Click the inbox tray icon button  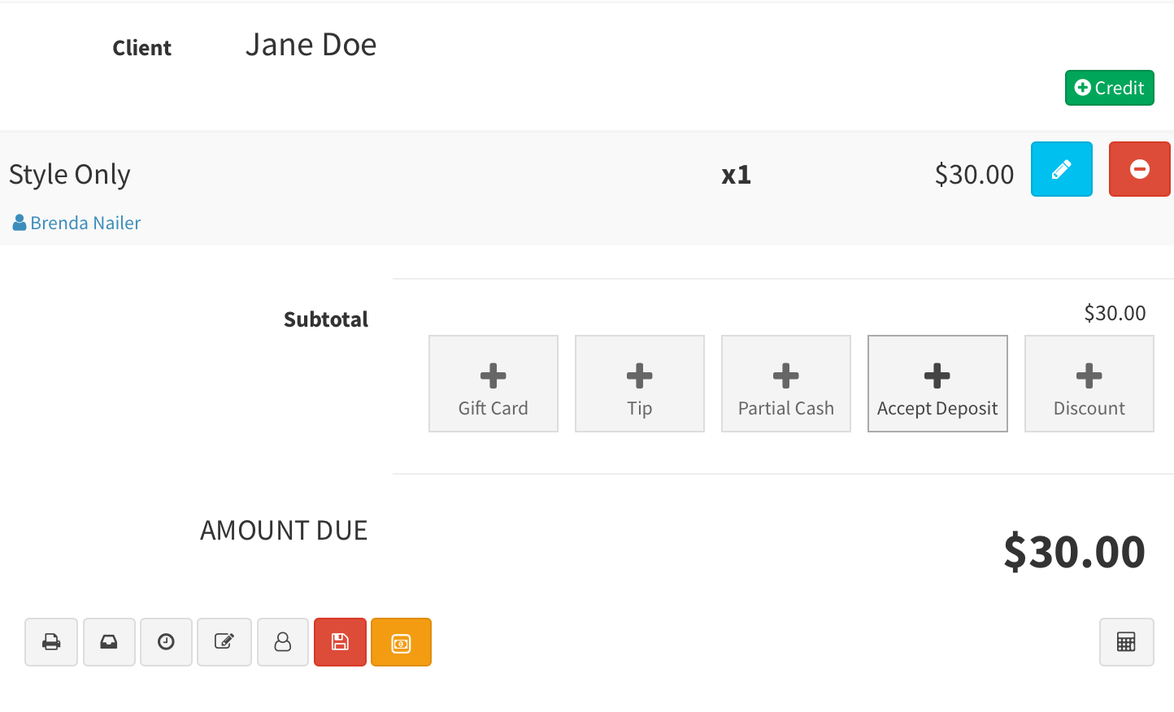tap(109, 642)
